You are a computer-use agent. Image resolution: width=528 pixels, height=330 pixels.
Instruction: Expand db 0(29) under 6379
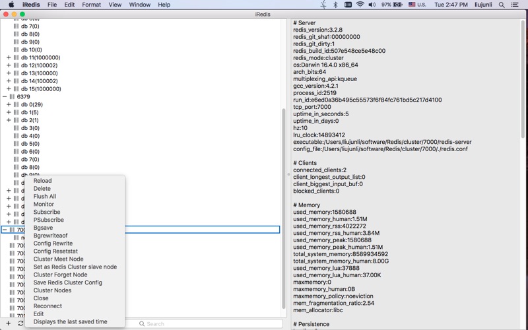coord(9,104)
